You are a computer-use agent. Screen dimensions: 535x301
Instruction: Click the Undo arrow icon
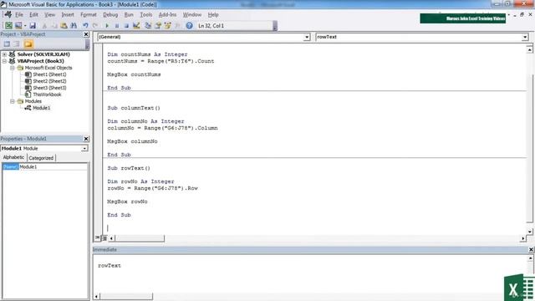(x=85, y=26)
